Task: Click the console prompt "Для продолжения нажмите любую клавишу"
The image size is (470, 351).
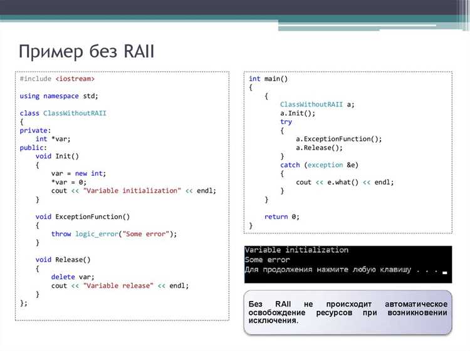Action: click(328, 270)
